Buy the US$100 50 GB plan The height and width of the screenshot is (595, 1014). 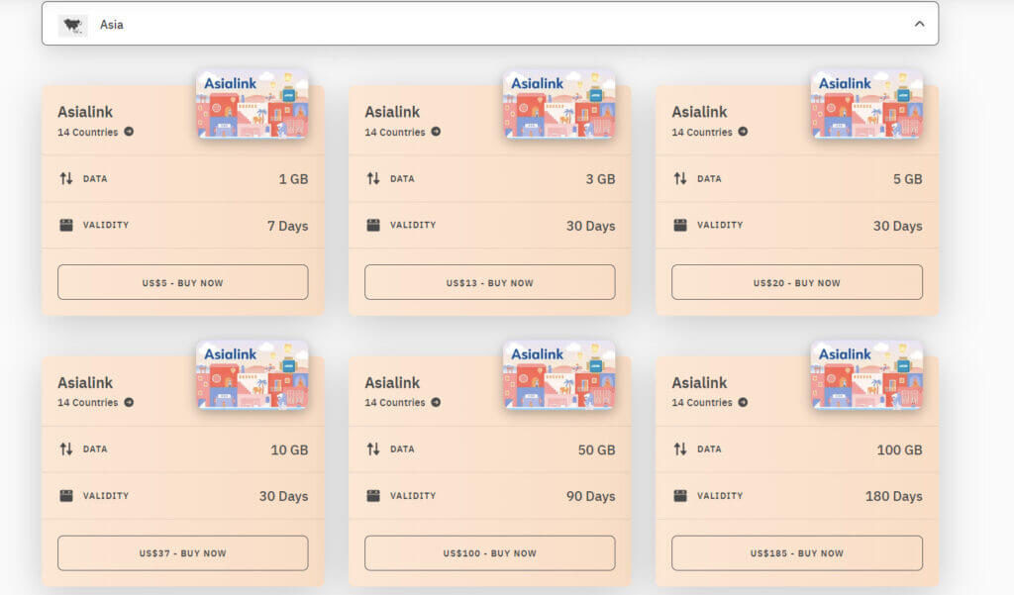pyautogui.click(x=489, y=553)
